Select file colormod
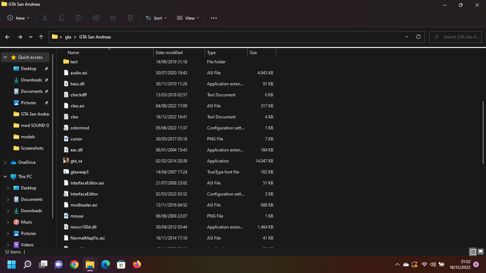 (169, 128)
